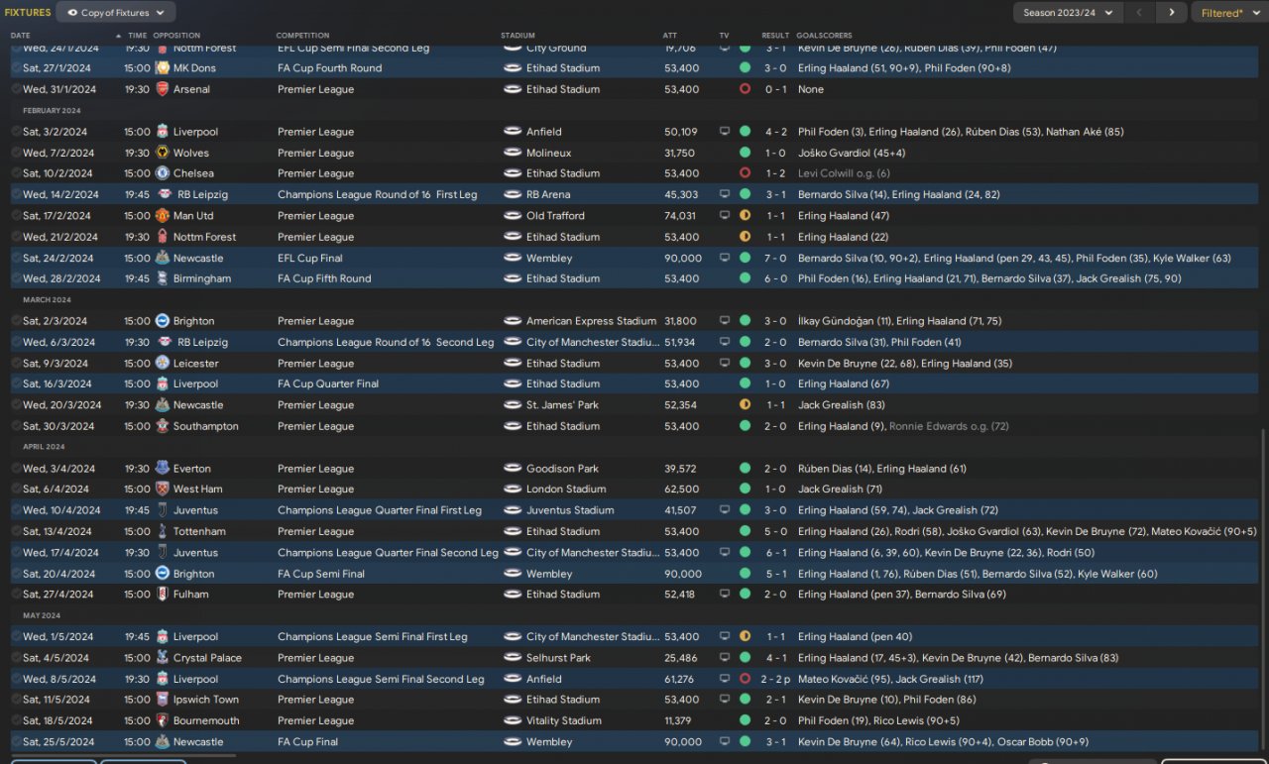Click the Southampton club badge
Image resolution: width=1269 pixels, height=764 pixels.
pos(162,426)
